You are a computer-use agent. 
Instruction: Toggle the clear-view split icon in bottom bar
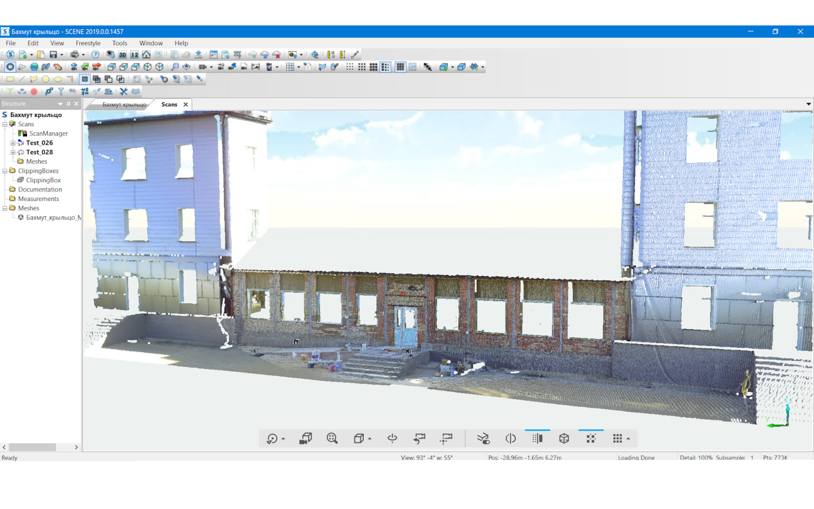pyautogui.click(x=537, y=438)
